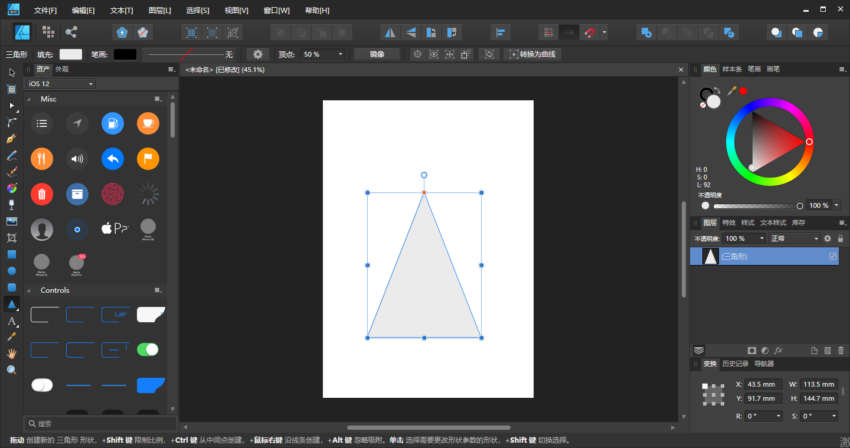The height and width of the screenshot is (448, 850).
Task: Click the boolean Add shapes icon
Action: 646,32
